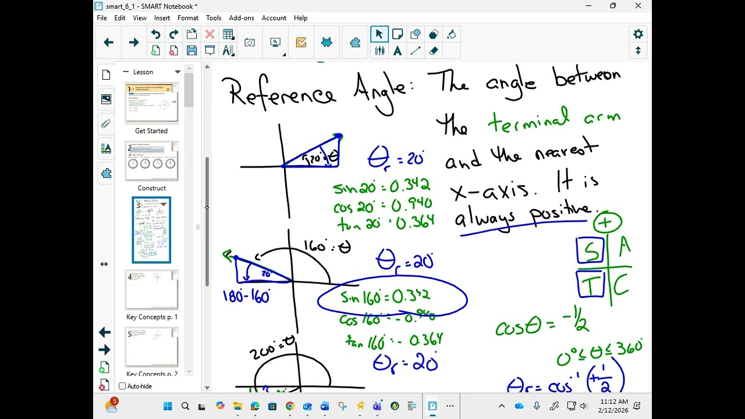Open the Add-ons menu
Image resolution: width=745 pixels, height=419 pixels.
(242, 18)
